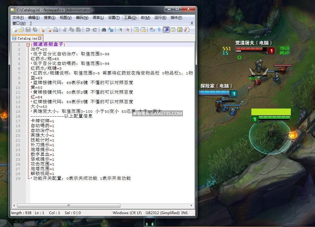Toggle the Indent guide icon
The image size is (315, 227).
(166, 30)
